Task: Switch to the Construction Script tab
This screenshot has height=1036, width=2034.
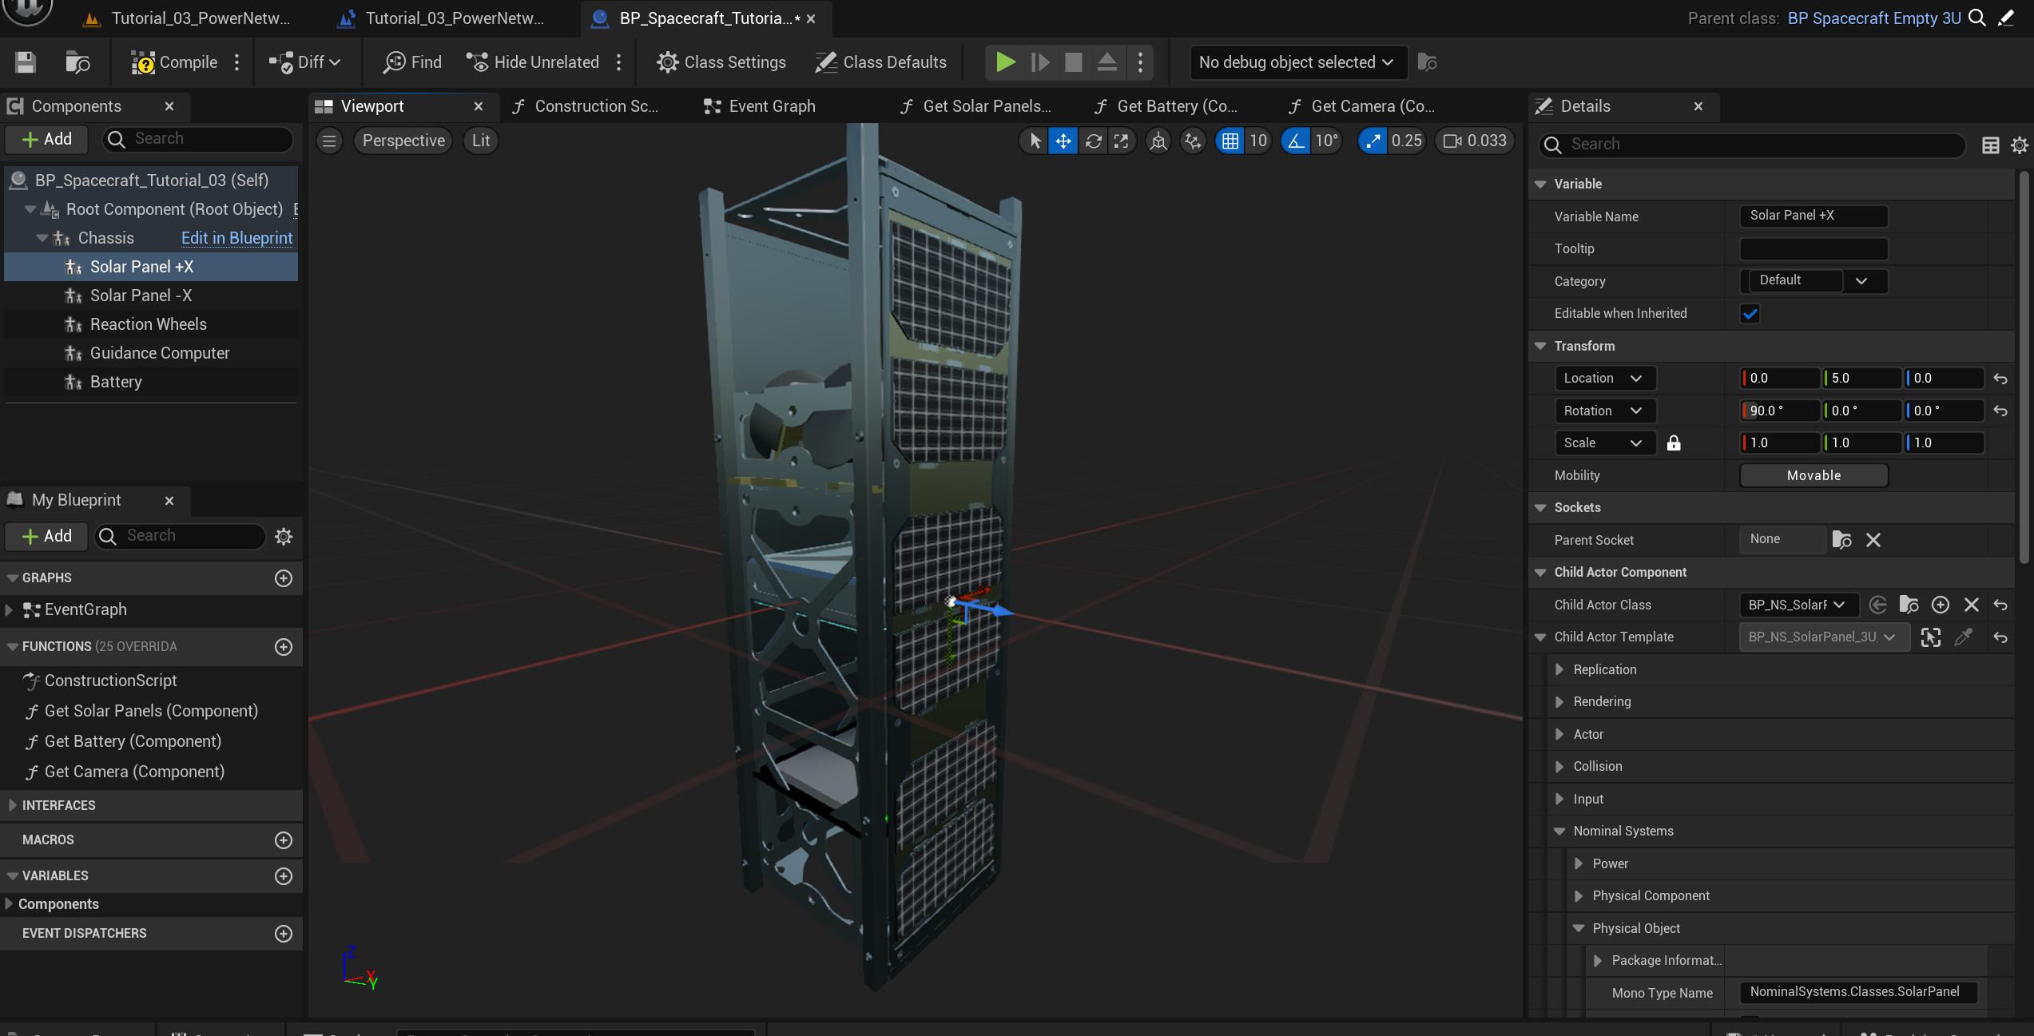Action: tap(586, 106)
